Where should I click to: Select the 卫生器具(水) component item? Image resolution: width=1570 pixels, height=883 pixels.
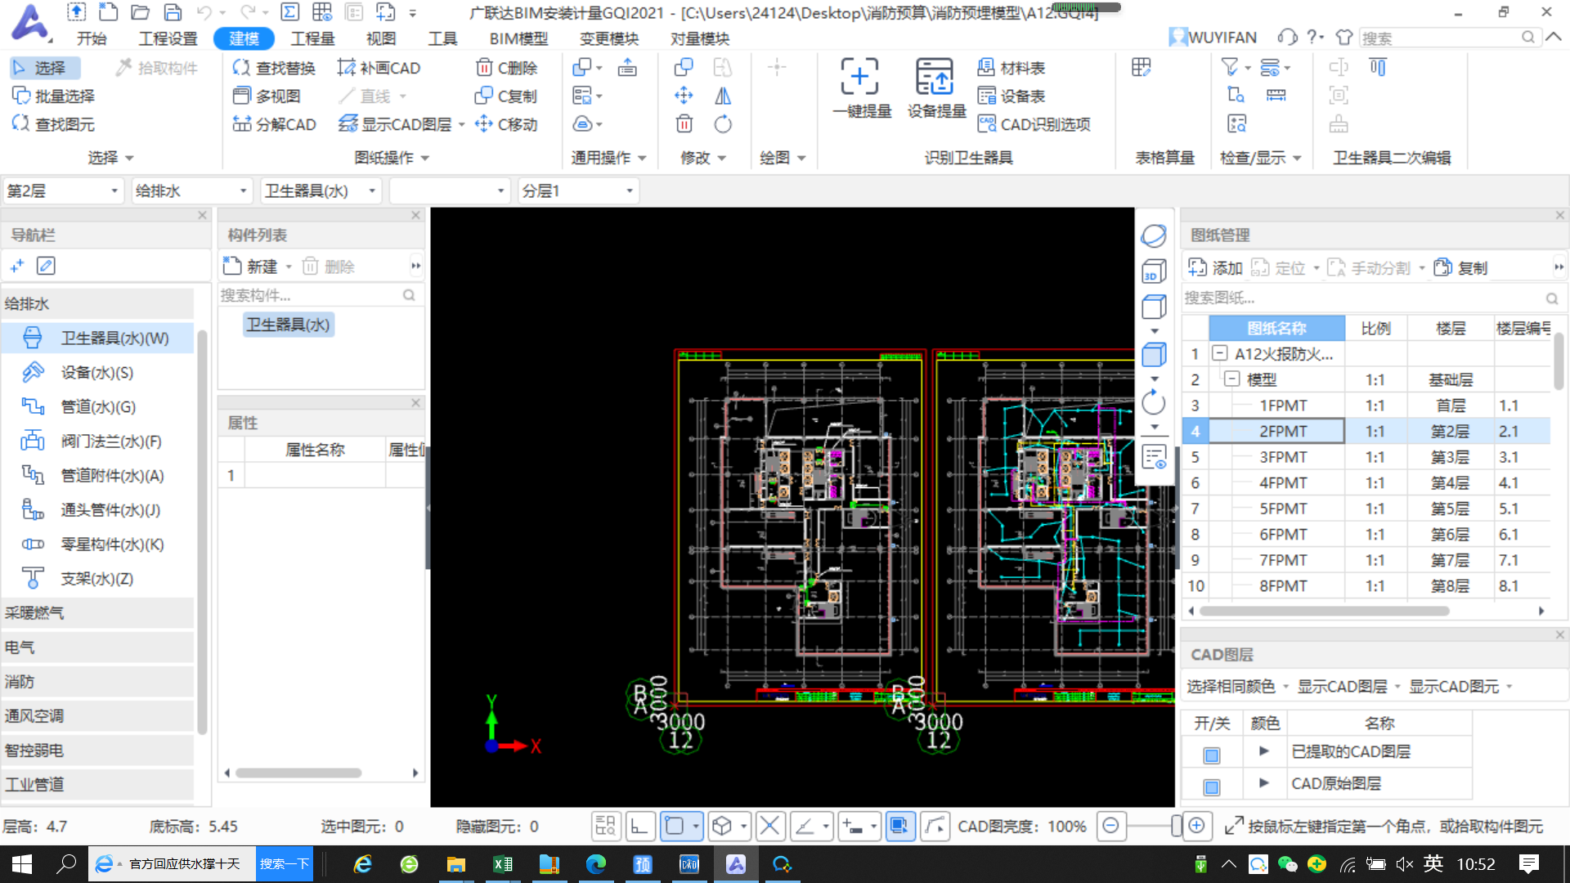(289, 325)
